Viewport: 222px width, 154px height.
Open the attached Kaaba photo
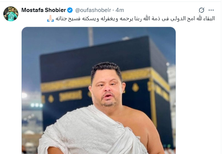(x=99, y=90)
